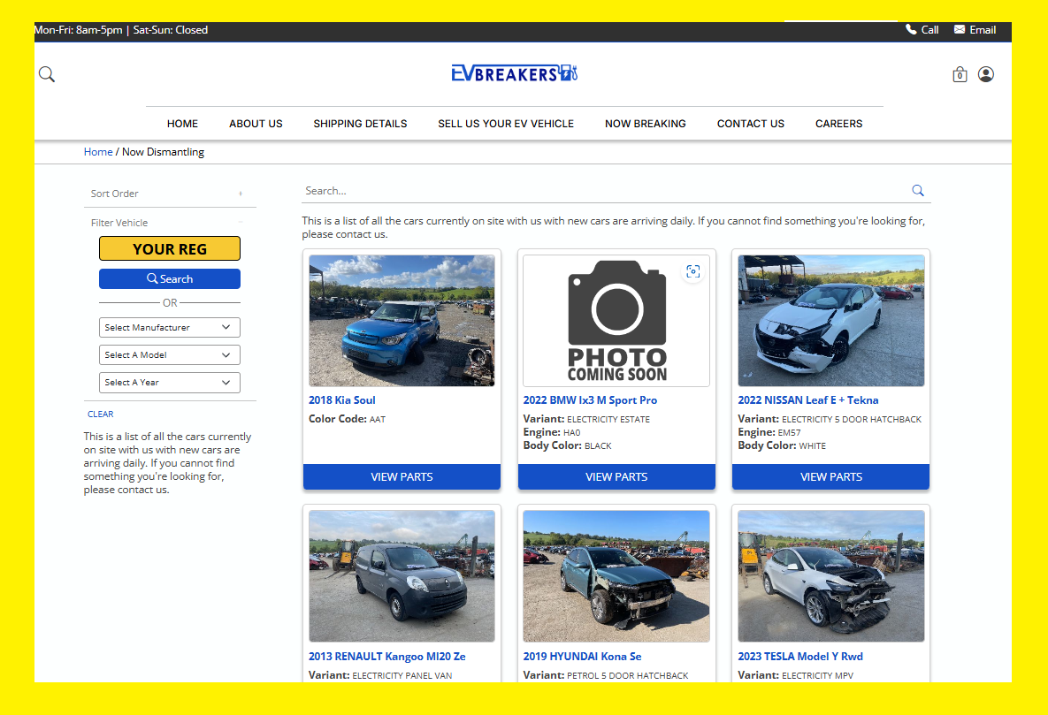Click the Email envelope icon

pos(959,29)
